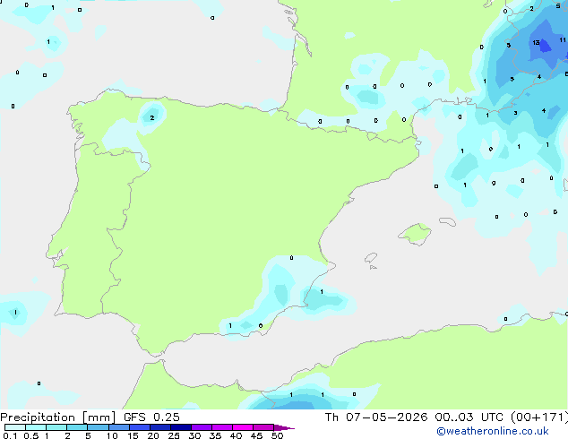This screenshot has width=568, height=439.
Task: Select the 10–15 mm legend swatch
Action: coord(119,427)
